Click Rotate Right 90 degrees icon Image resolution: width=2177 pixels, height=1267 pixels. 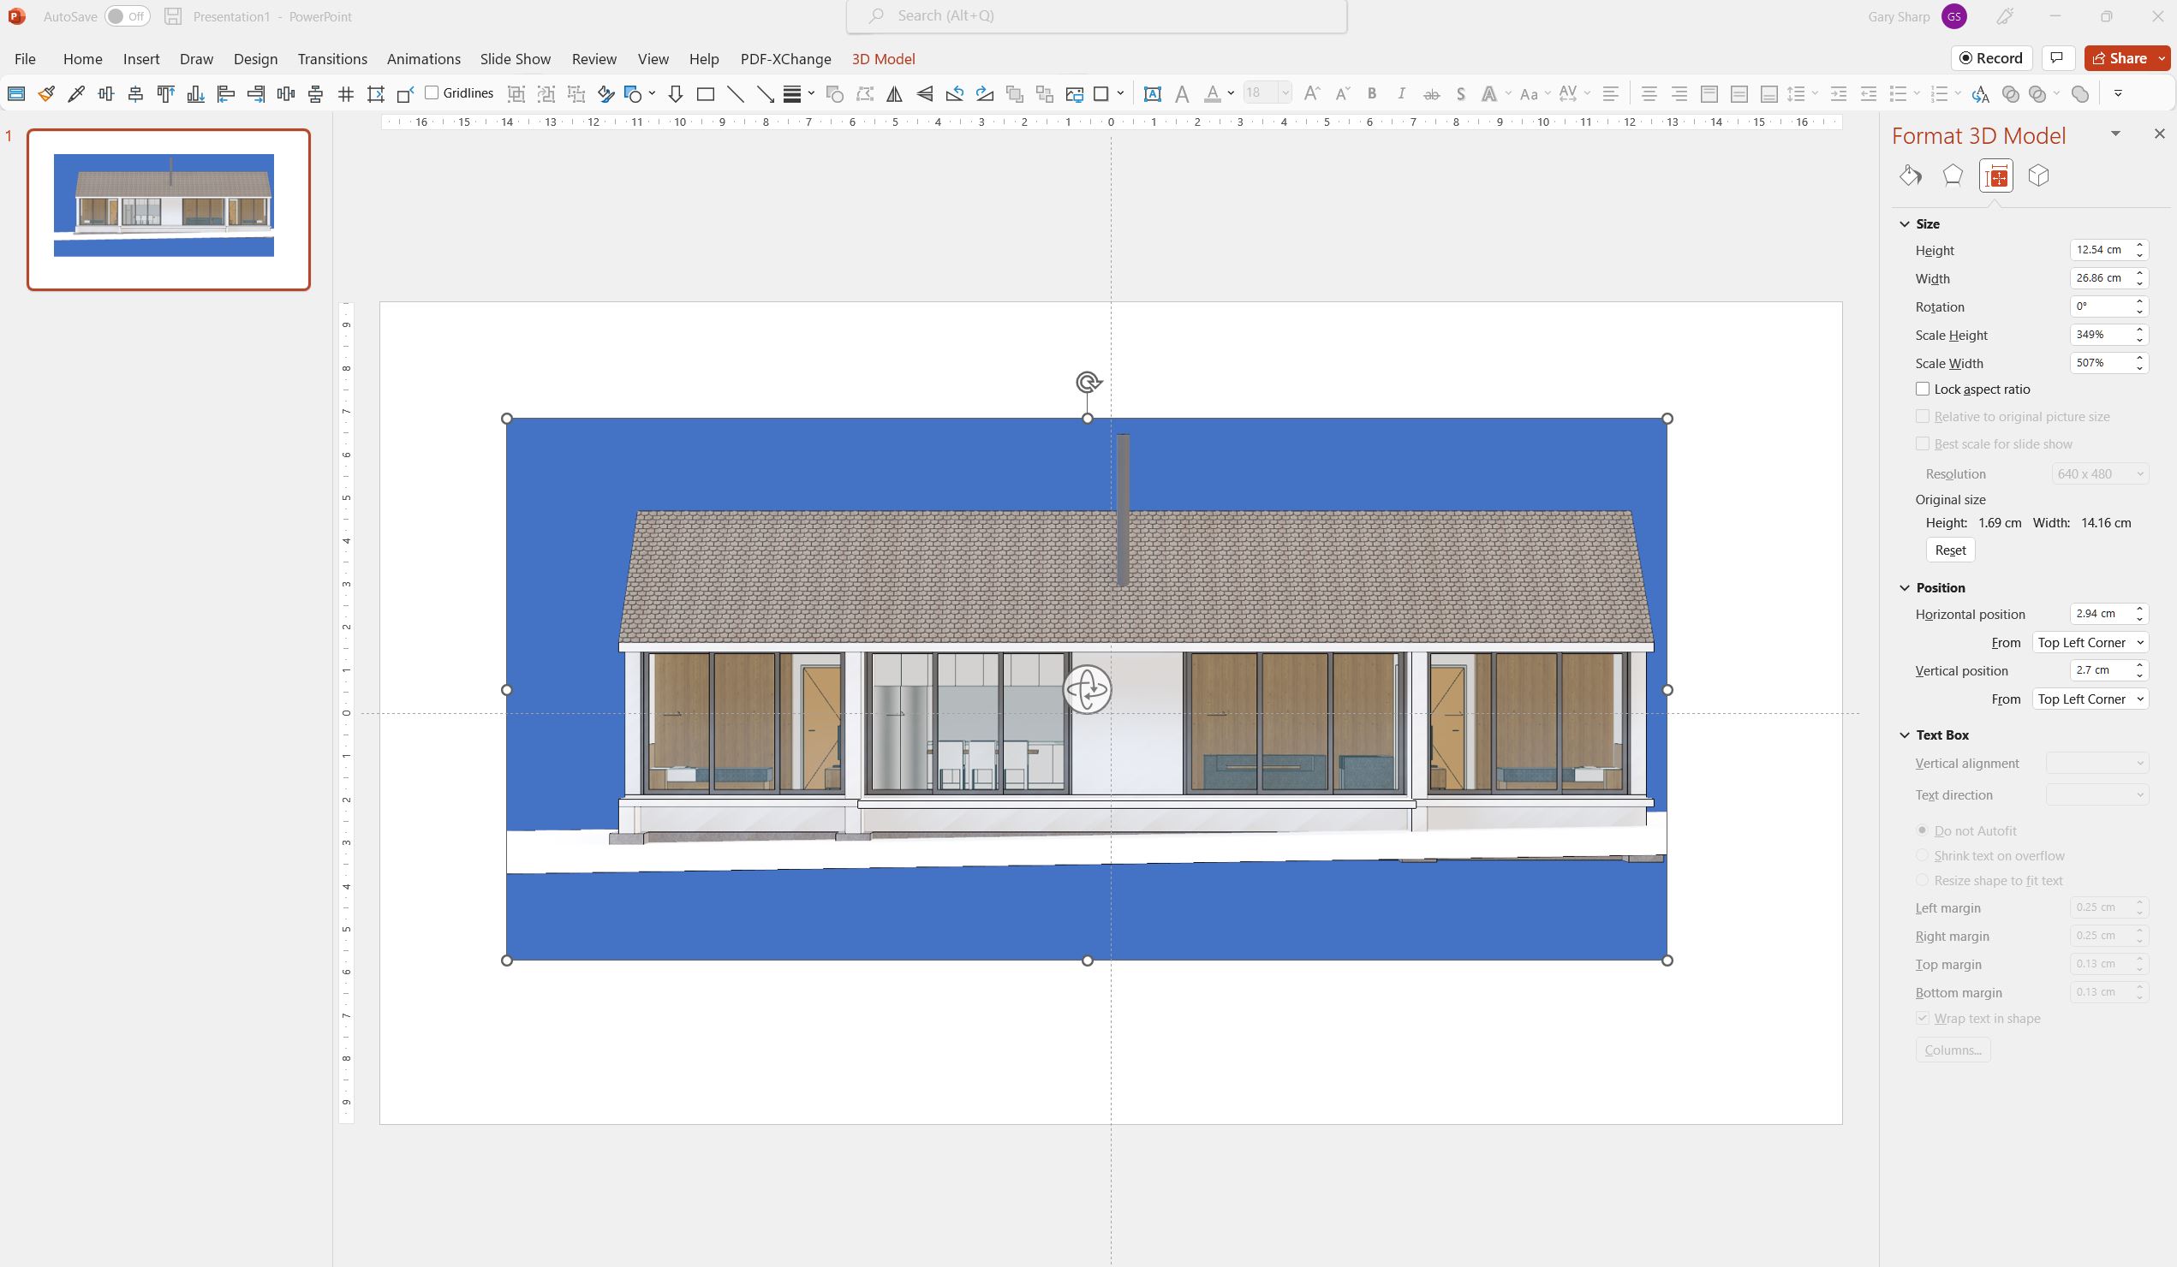coord(985,93)
